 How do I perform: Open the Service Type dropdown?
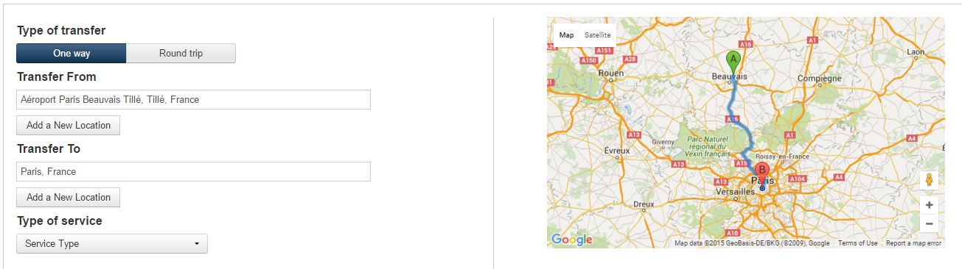click(x=112, y=243)
